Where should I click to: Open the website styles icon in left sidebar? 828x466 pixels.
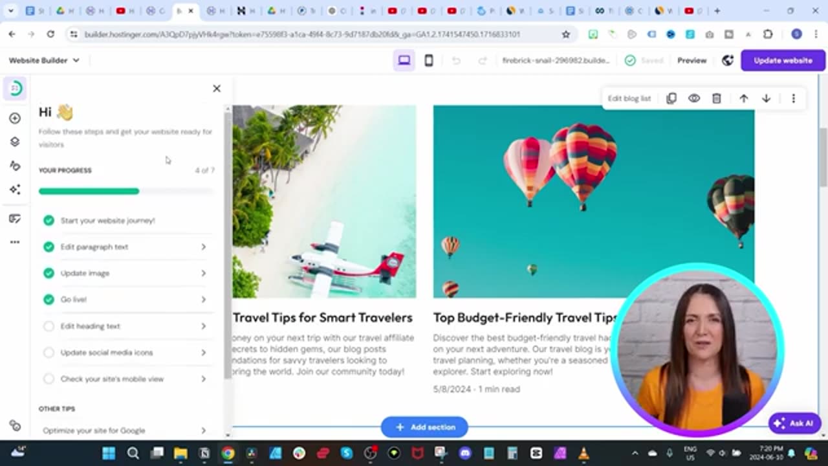pyautogui.click(x=15, y=166)
